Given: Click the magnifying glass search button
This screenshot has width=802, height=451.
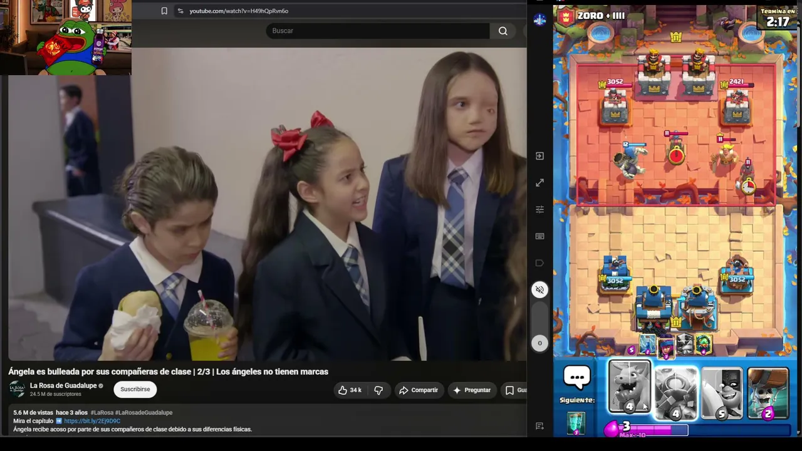Looking at the screenshot, I should coord(503,31).
